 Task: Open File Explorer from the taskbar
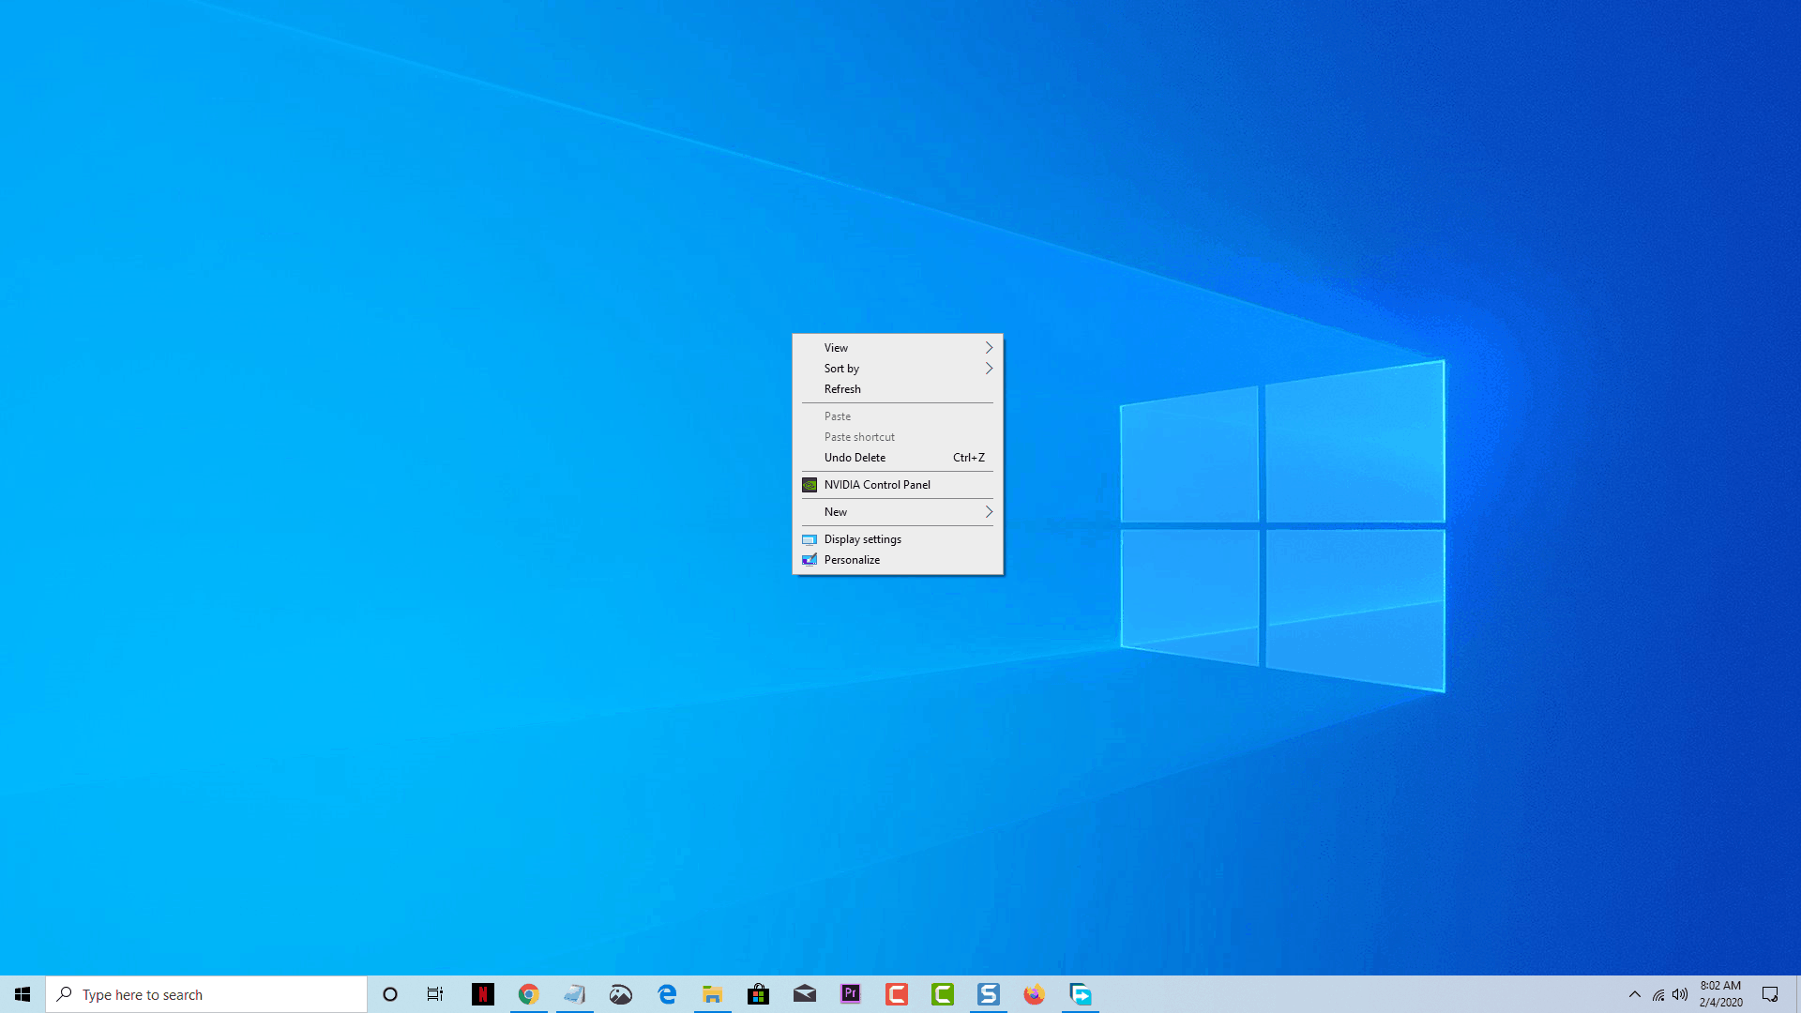click(713, 994)
